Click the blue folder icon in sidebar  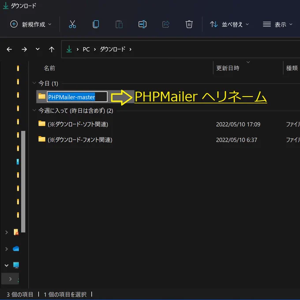click(x=18, y=161)
